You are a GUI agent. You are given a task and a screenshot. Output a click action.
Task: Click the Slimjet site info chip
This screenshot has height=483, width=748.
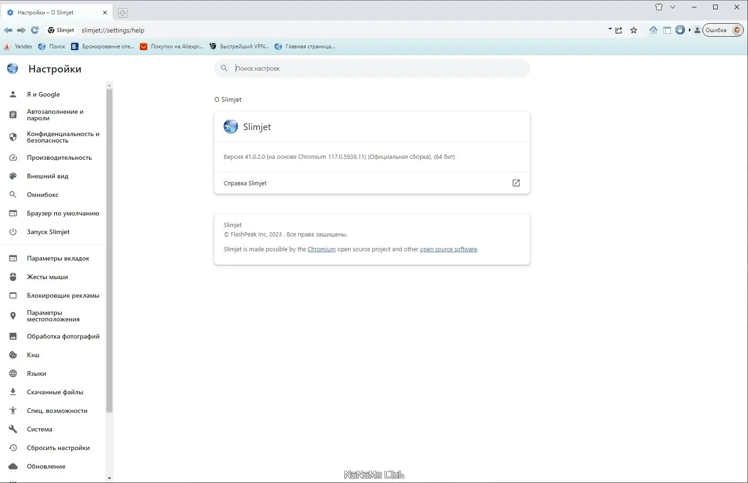pos(61,30)
